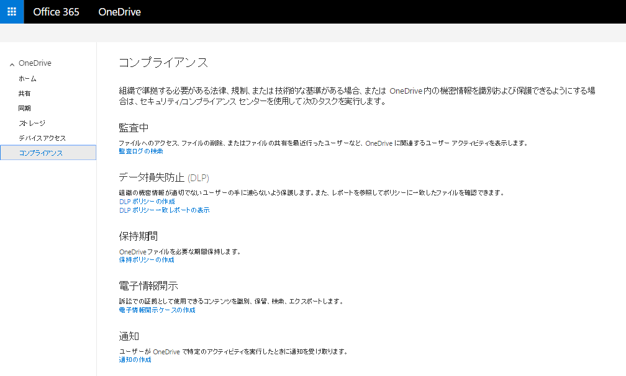Collapse the OneDrive navigation section
The height and width of the screenshot is (376, 626).
pyautogui.click(x=12, y=64)
